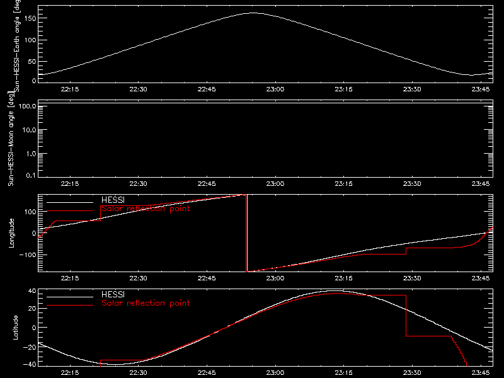Click 22:30 tick under Latitude plot

coord(138,372)
